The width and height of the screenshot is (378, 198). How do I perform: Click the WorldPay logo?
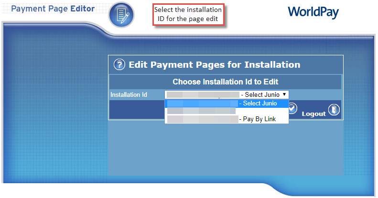[x=313, y=12]
